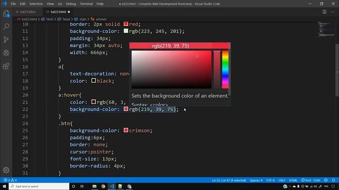Click the UTF-8 encoding status item
This screenshot has width=339, height=190.
pos(271,180)
